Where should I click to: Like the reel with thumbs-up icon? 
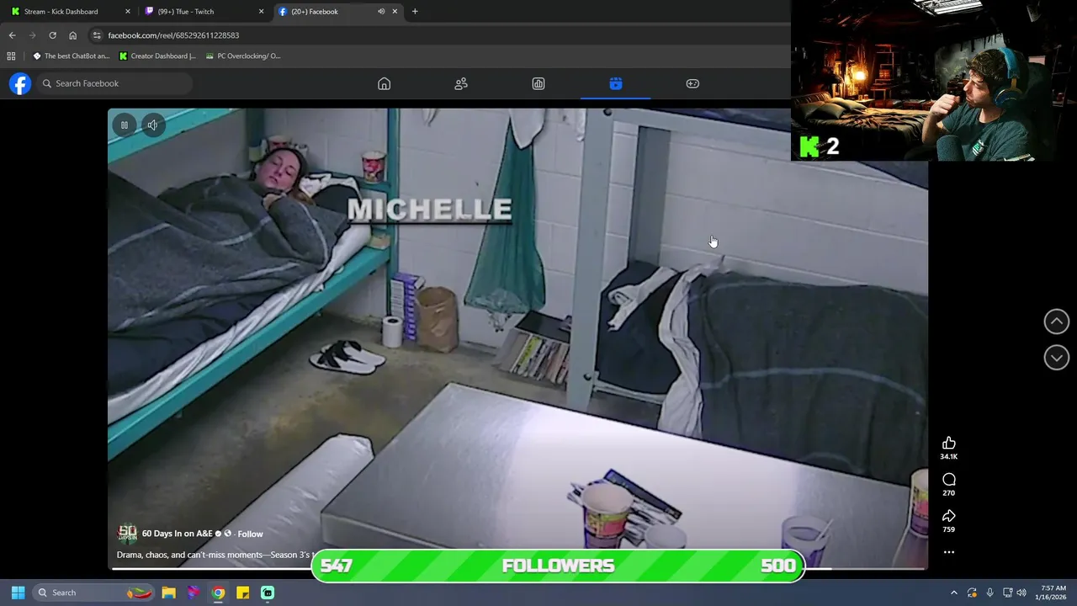coord(949,443)
